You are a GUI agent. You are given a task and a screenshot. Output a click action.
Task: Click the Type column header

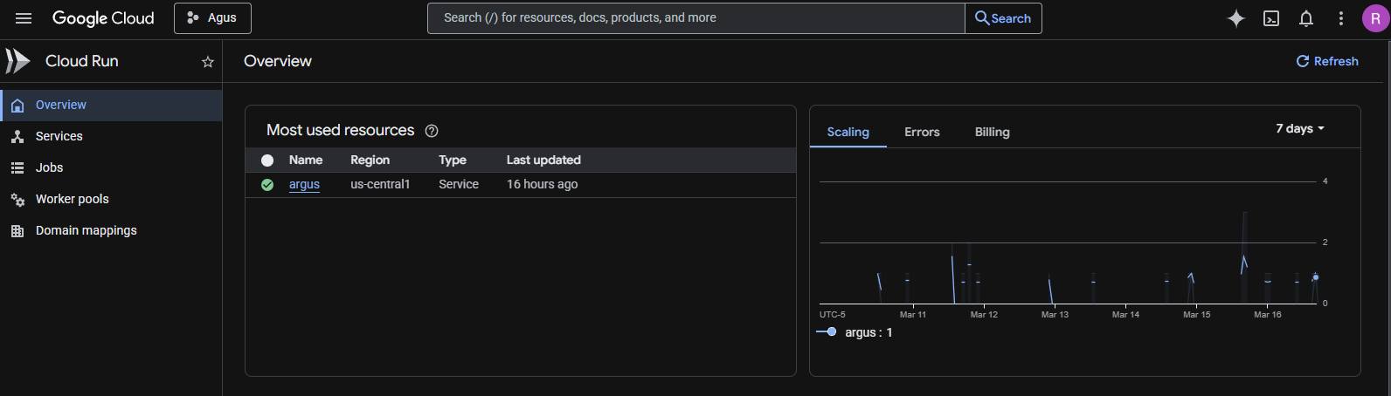[x=453, y=160]
